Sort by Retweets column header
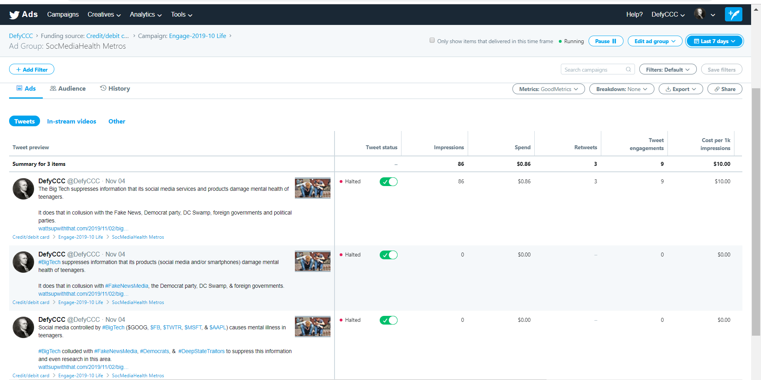This screenshot has width=761, height=380. 585,147
